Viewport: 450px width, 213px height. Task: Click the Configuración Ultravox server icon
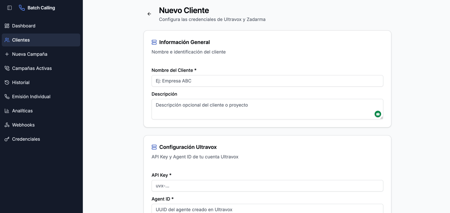(x=154, y=147)
